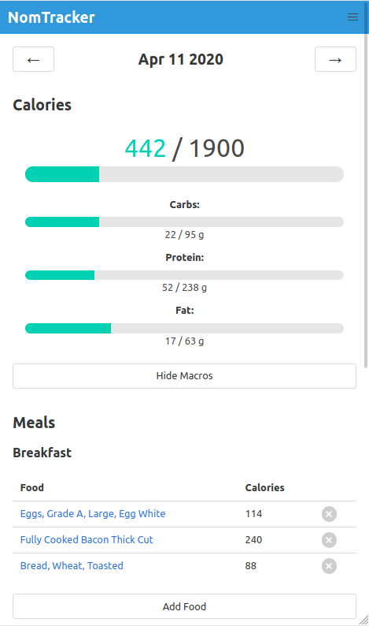This screenshot has height=626, width=369.
Task: Click the vertical page scrollbar
Action: [366, 184]
